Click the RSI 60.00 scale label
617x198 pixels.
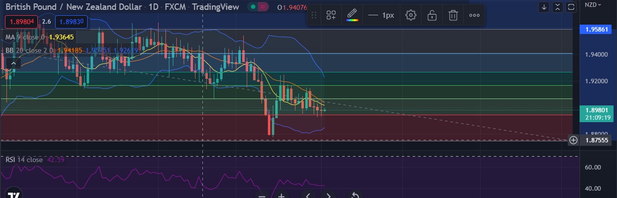pos(592,167)
